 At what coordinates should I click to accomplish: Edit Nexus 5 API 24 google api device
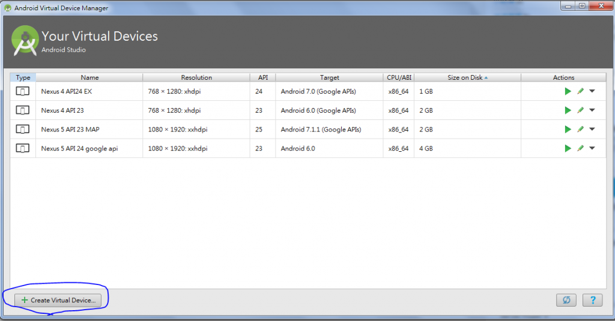click(x=581, y=149)
